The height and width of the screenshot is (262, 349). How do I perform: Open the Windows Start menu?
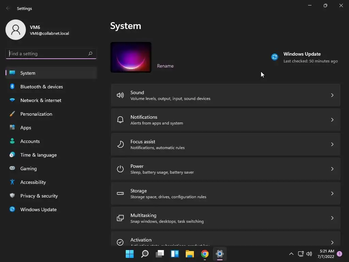tap(130, 254)
